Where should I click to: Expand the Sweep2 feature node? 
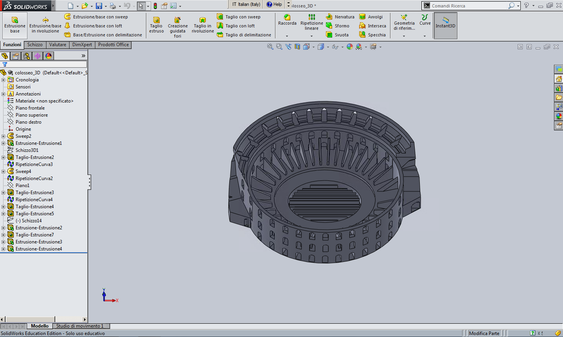(4, 136)
